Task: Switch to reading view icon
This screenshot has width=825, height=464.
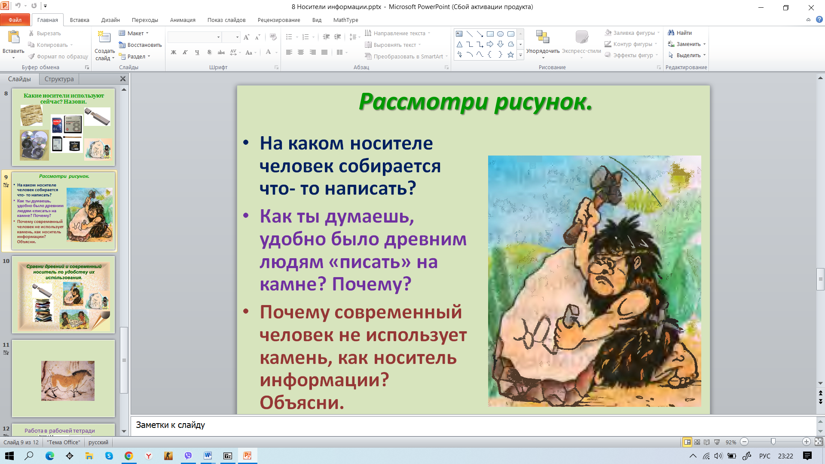Action: pos(707,442)
